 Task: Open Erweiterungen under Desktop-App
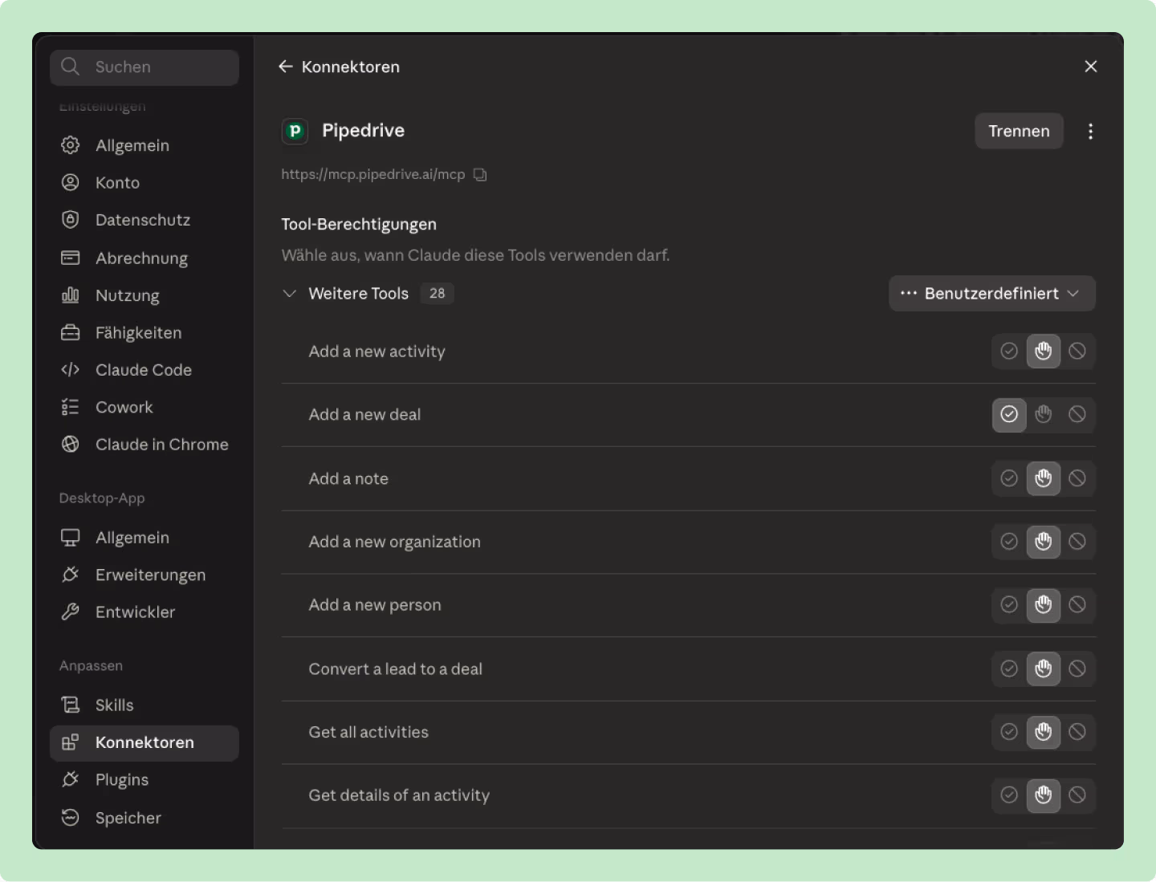tap(144, 575)
